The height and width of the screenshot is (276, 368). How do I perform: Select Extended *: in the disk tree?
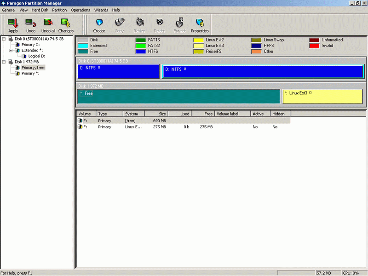pyautogui.click(x=32, y=50)
